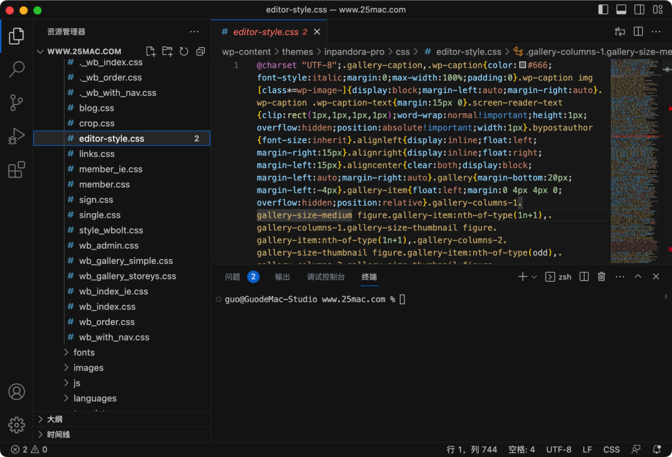Open the Run and Debug view
Screen dimensions: 672x457
(16, 136)
